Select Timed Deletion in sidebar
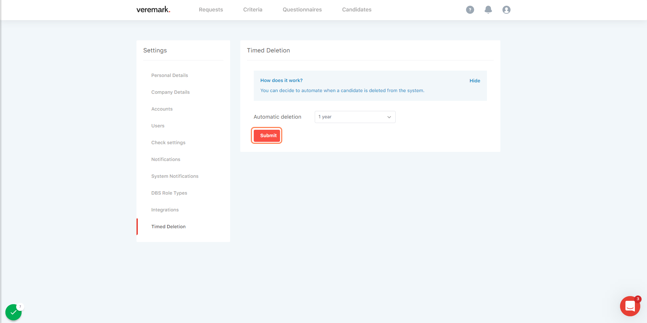Screen dimensions: 647x323 pyautogui.click(x=168, y=227)
